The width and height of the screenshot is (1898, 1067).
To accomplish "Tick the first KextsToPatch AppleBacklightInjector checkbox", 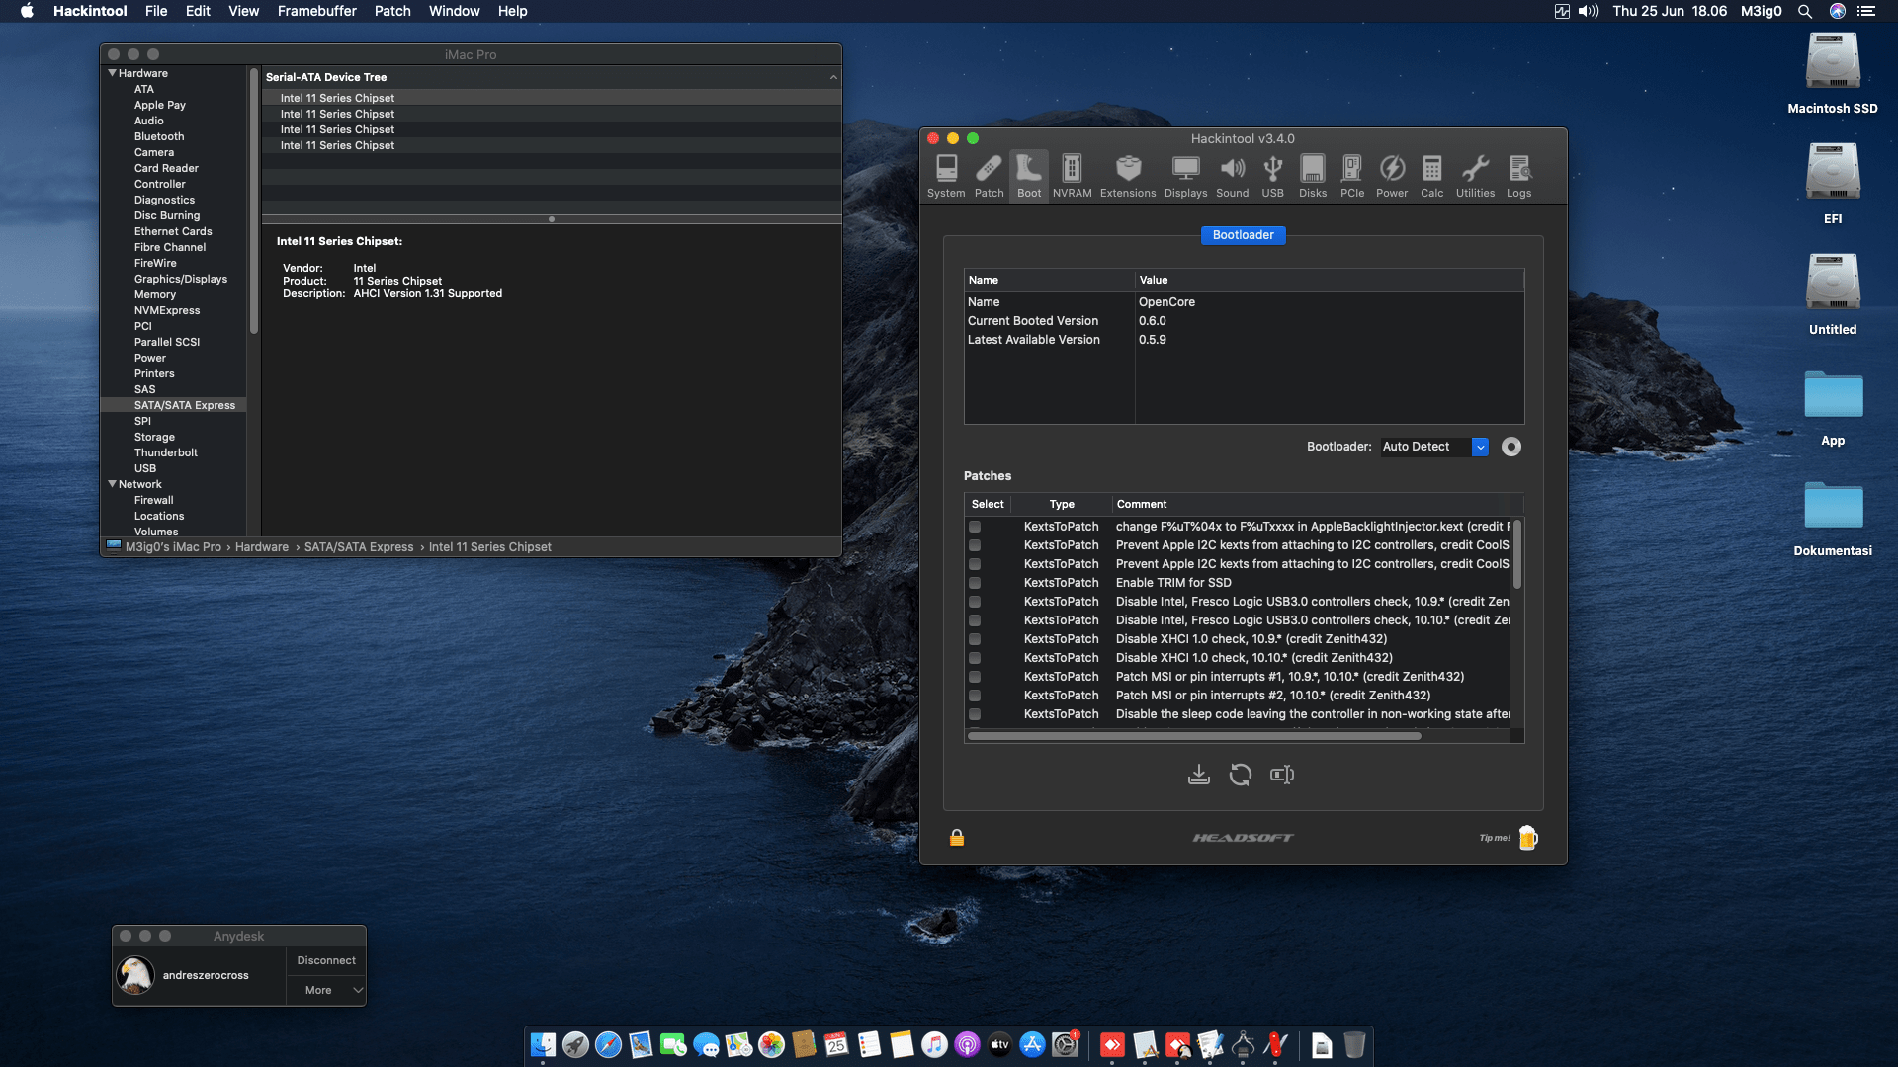I will click(x=975, y=527).
